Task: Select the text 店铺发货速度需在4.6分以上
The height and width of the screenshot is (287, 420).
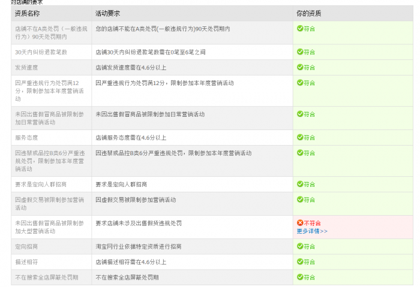Action: [x=131, y=68]
